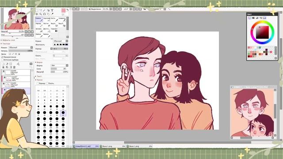Click the navigator thumbnail preview
283x159 pixels.
click(17, 19)
